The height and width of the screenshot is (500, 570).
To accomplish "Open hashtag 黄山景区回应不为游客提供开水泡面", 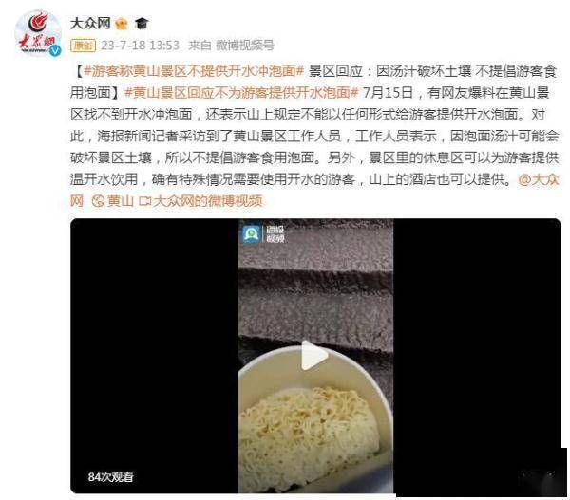I will 241,93.
